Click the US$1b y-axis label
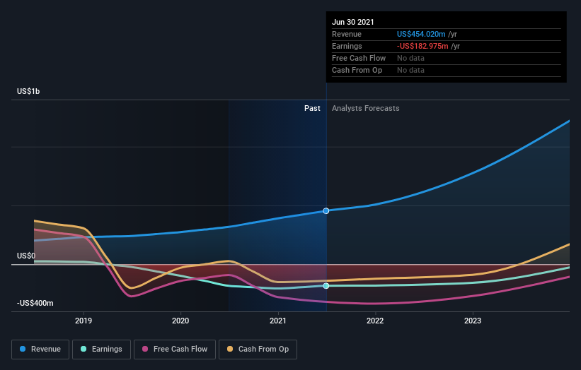 28,91
